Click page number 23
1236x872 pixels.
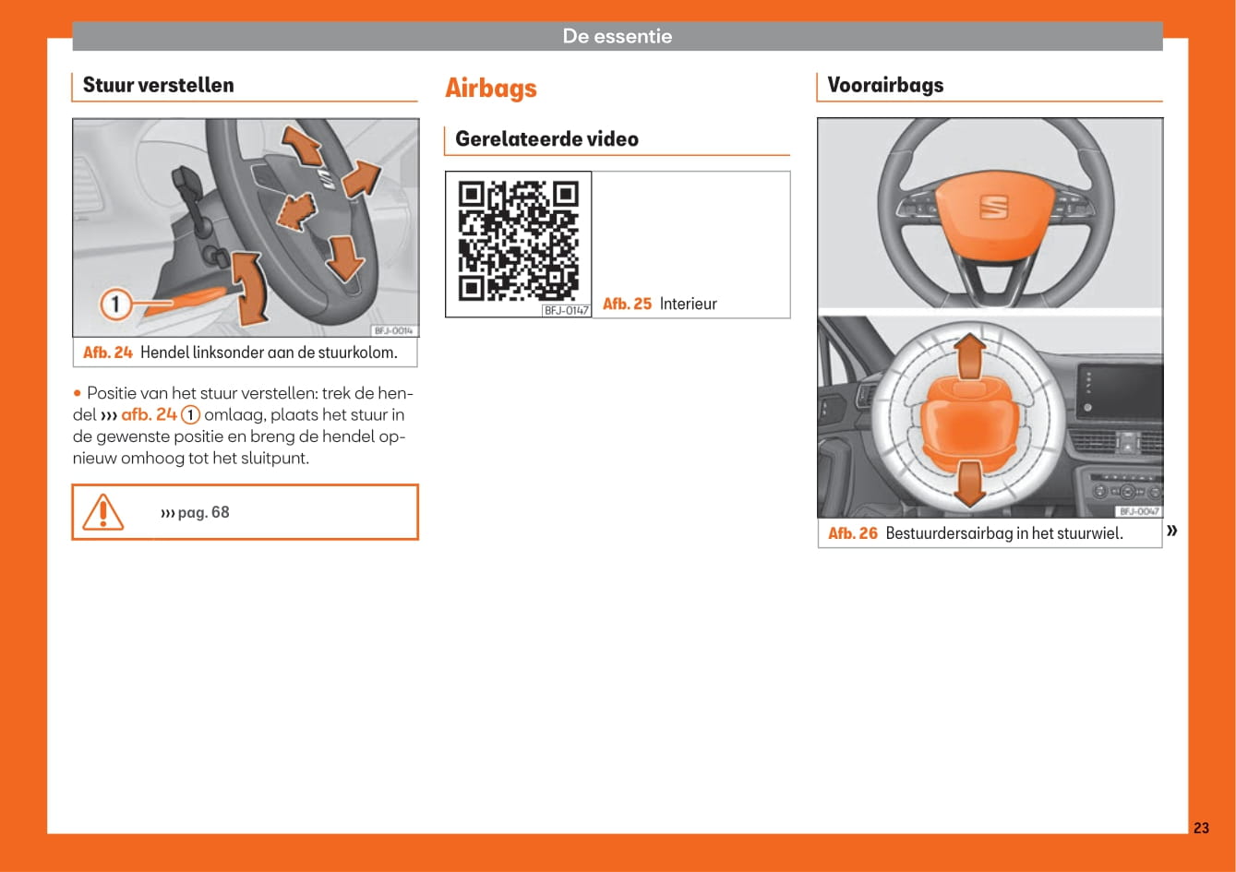1200,828
